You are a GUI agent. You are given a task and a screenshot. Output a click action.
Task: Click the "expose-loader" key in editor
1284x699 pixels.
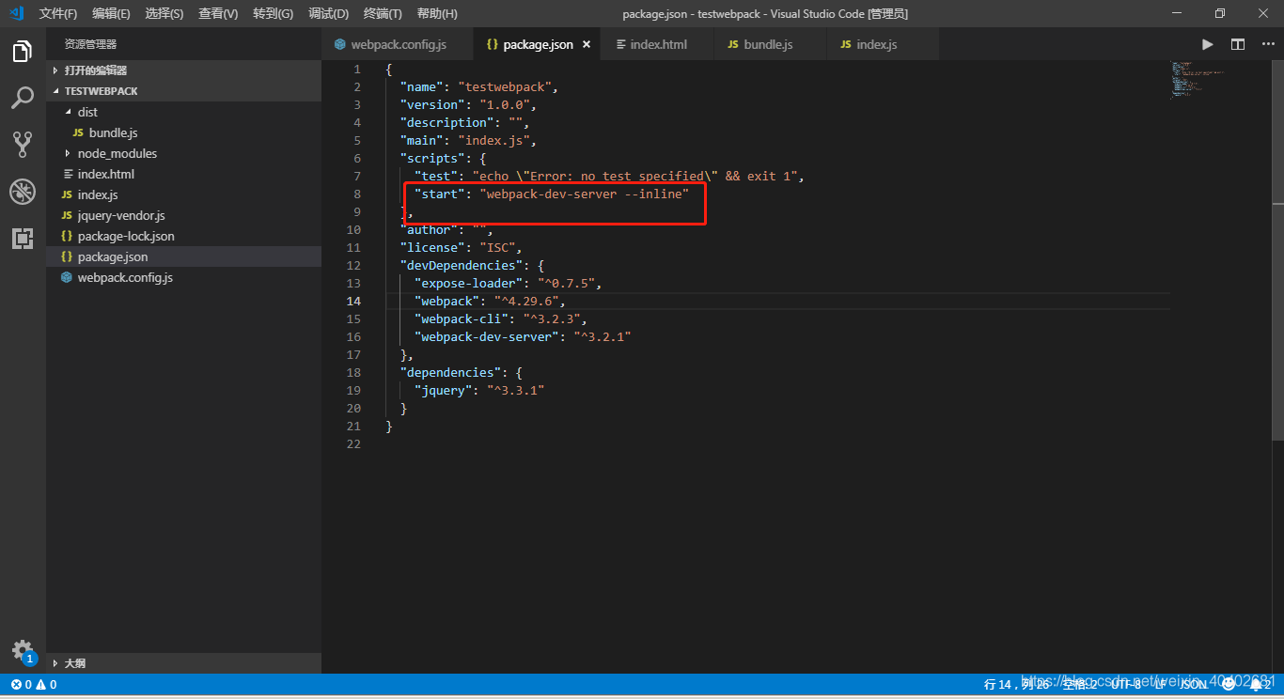coord(468,283)
